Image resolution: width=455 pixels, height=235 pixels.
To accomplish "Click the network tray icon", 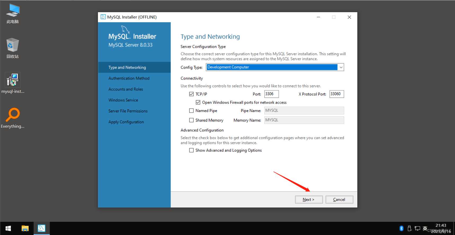I will (x=417, y=228).
